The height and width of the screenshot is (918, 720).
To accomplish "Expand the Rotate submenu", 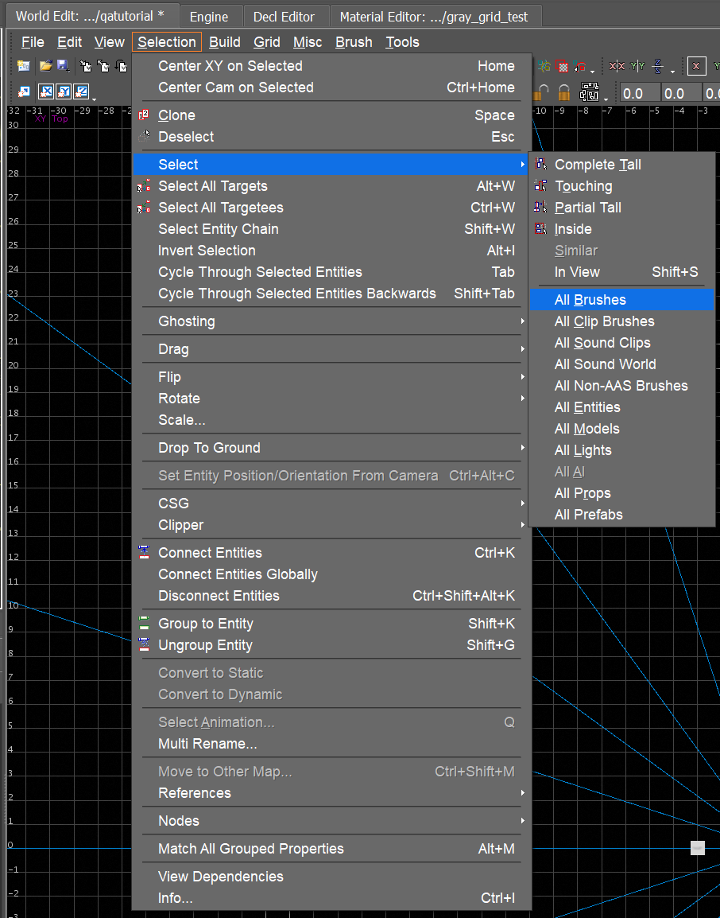I will click(x=332, y=399).
